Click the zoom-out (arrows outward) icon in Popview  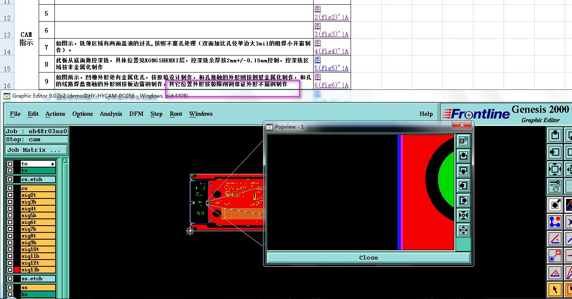click(463, 230)
